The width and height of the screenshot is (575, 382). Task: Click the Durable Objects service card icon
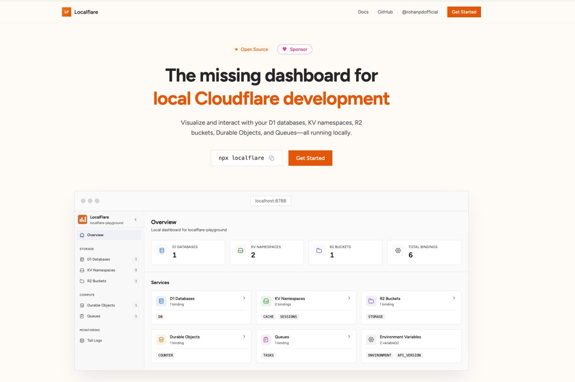(x=161, y=339)
